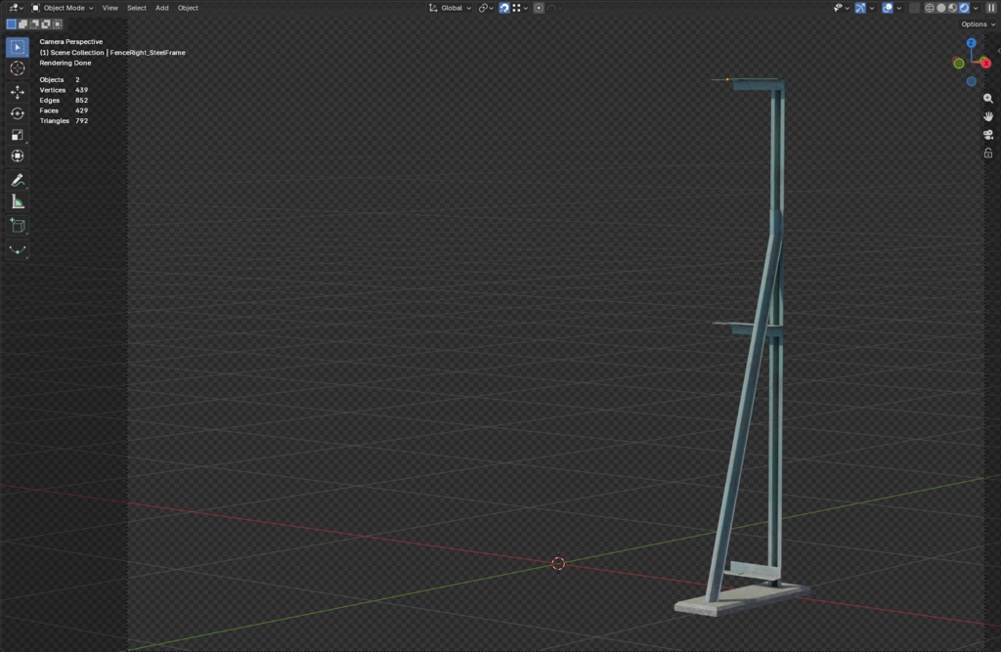Click the Camera Perspective text
The image size is (1001, 652).
pyautogui.click(x=70, y=41)
